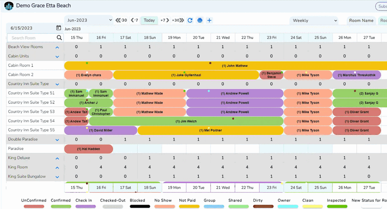387x209 pixels.
Task: Open the Jun-2023 month dropdown
Action: click(x=89, y=20)
